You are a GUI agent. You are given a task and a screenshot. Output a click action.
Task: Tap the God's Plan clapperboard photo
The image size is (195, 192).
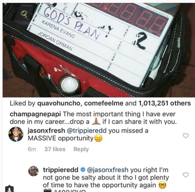tap(99, 50)
